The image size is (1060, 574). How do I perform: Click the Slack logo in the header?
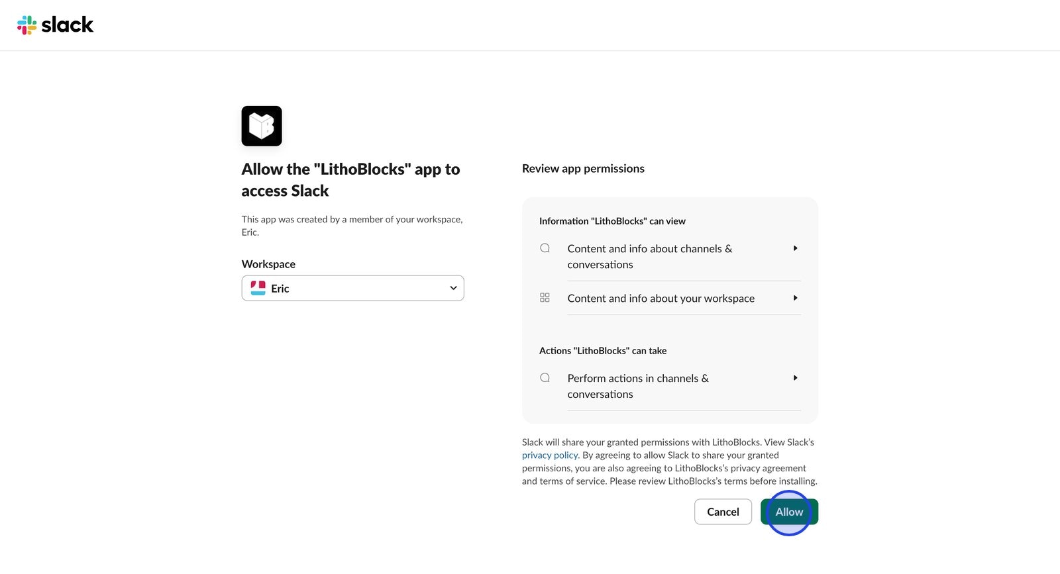pyautogui.click(x=56, y=24)
